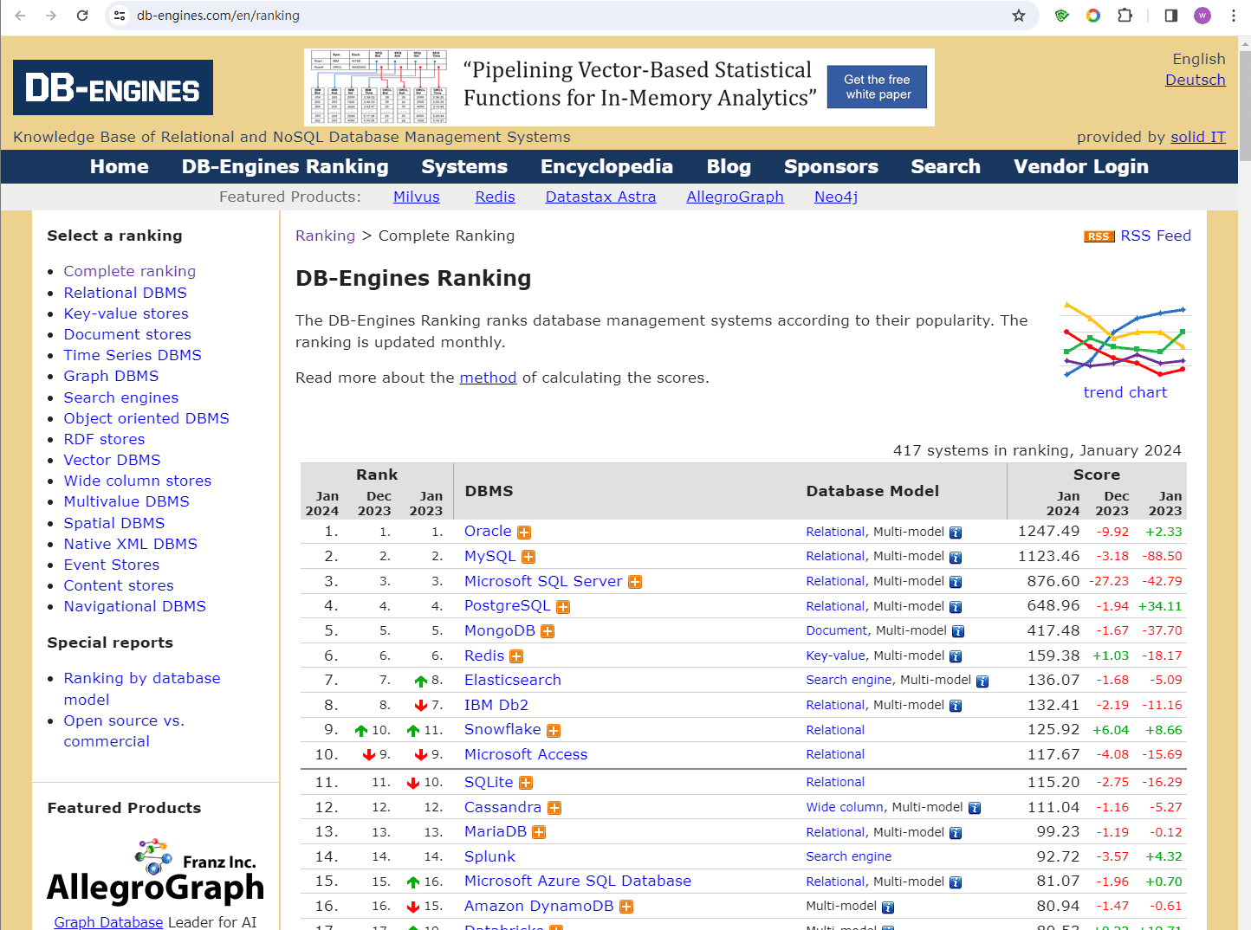Open the Milvus featured product link
The width and height of the screenshot is (1251, 930).
[x=417, y=197]
